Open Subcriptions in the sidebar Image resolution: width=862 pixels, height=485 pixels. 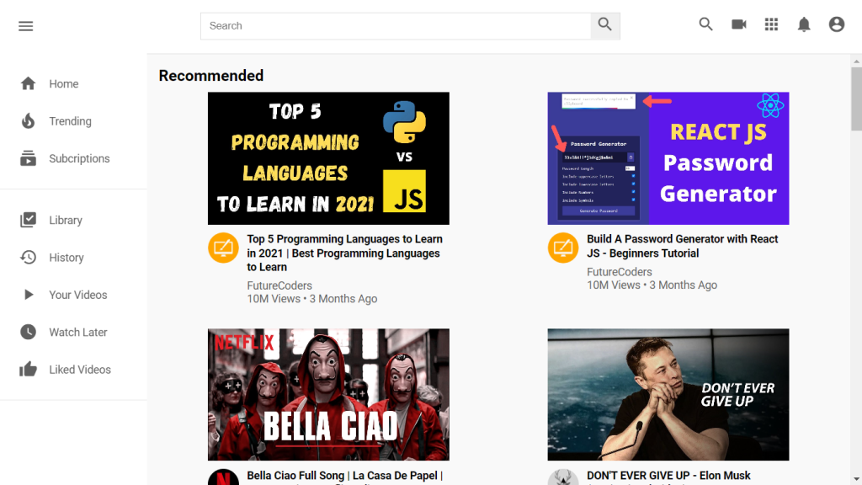click(x=79, y=158)
